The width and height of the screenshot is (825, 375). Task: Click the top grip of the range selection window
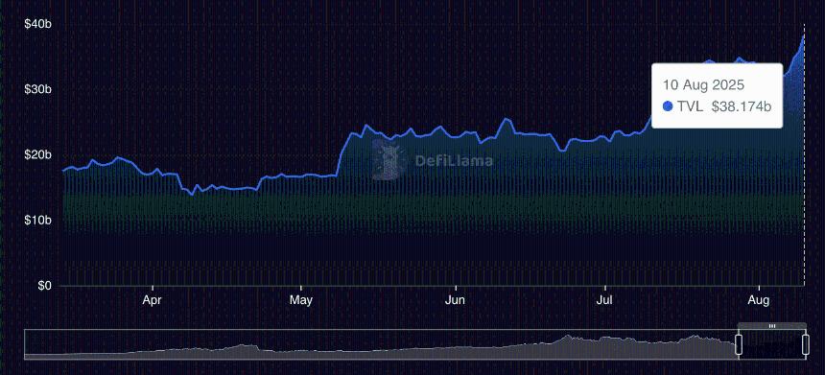tap(772, 326)
